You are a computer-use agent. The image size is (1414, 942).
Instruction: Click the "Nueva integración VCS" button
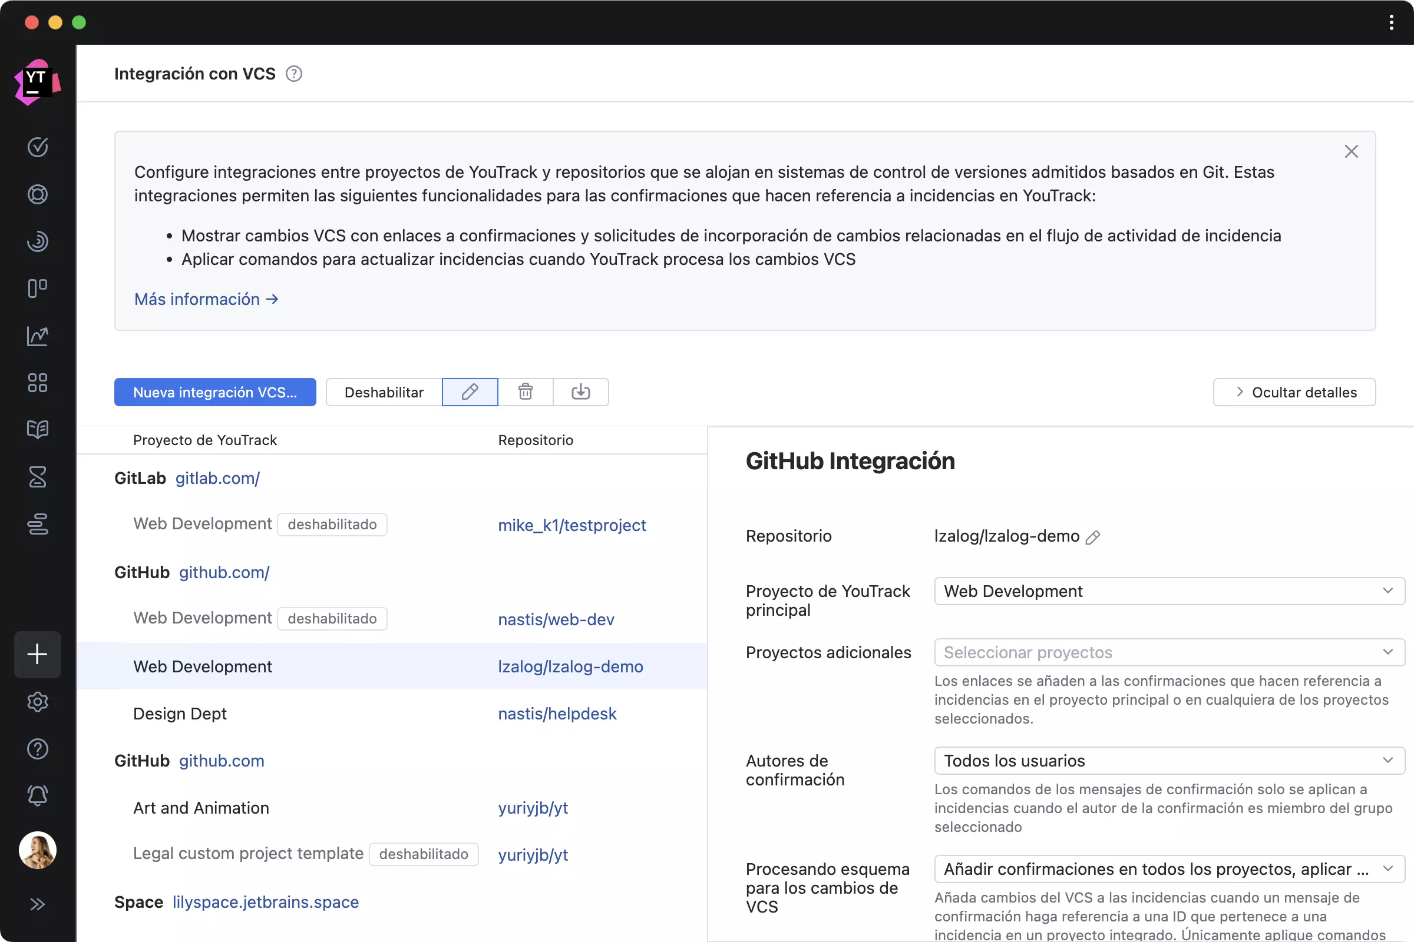214,392
